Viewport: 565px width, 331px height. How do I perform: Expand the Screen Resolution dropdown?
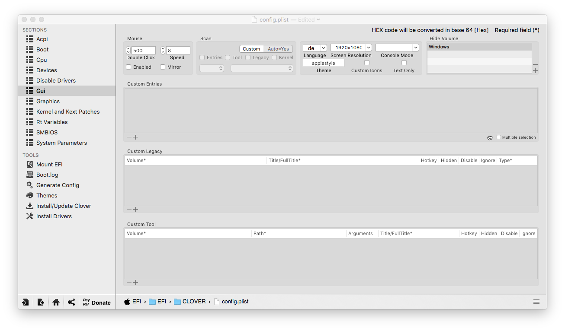tap(351, 48)
